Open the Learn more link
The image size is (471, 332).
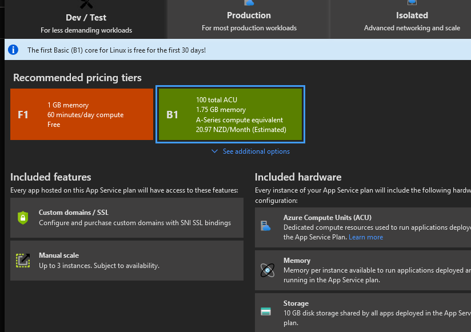click(x=366, y=237)
